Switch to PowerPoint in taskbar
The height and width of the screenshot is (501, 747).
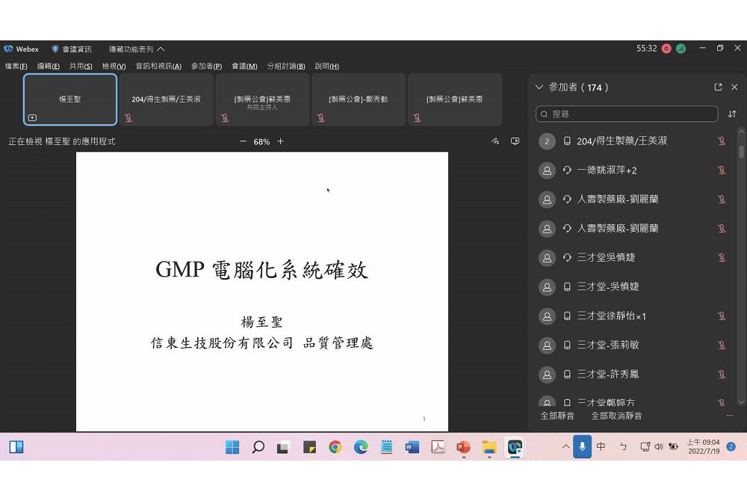[464, 447]
